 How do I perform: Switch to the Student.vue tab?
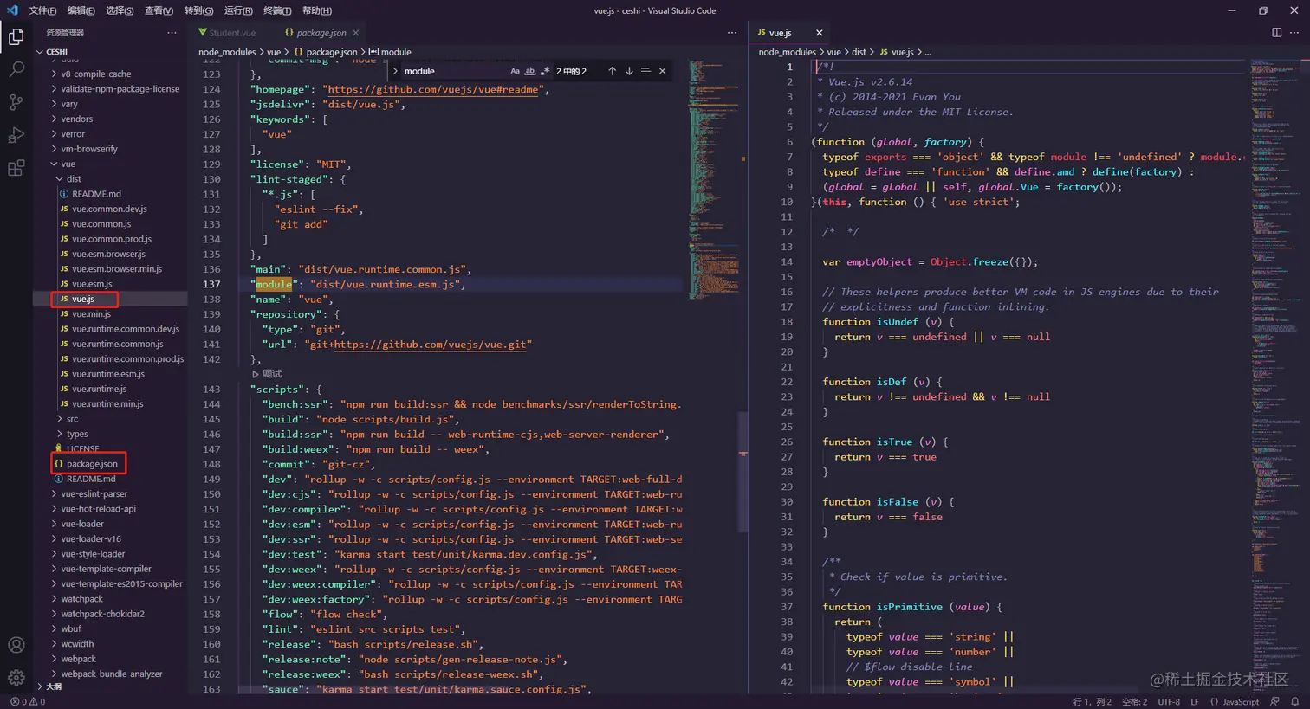[x=231, y=33]
